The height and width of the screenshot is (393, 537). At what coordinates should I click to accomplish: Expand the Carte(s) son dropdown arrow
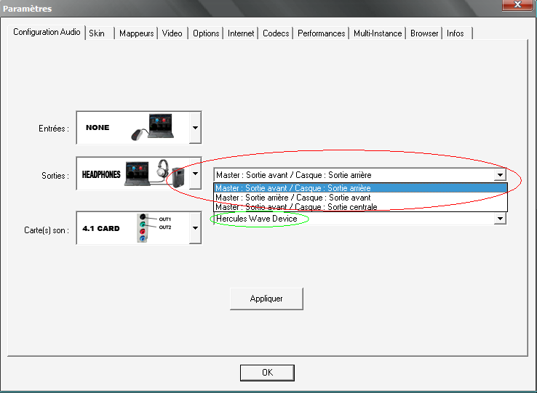pos(194,228)
